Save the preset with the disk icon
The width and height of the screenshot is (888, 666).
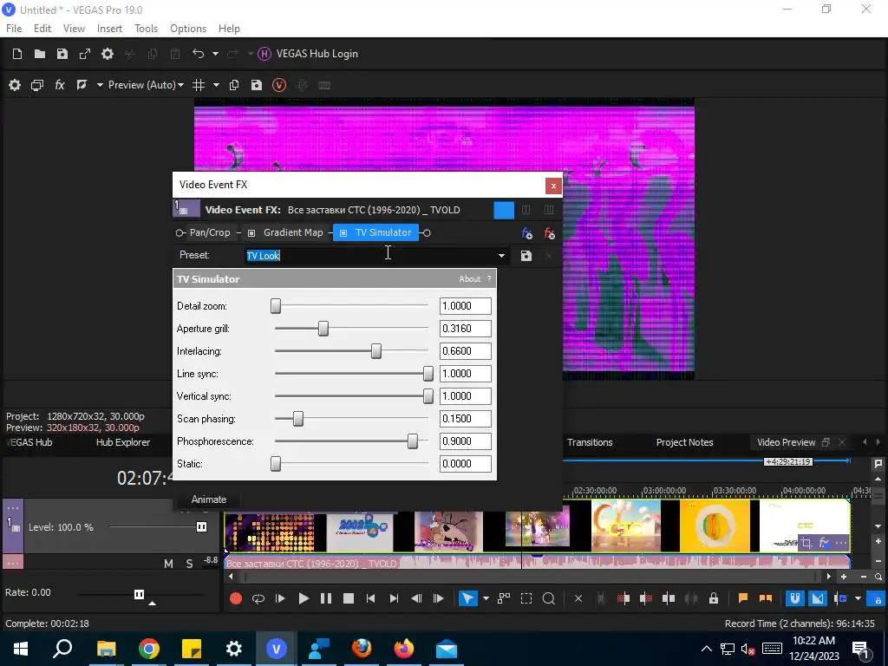[x=526, y=256]
